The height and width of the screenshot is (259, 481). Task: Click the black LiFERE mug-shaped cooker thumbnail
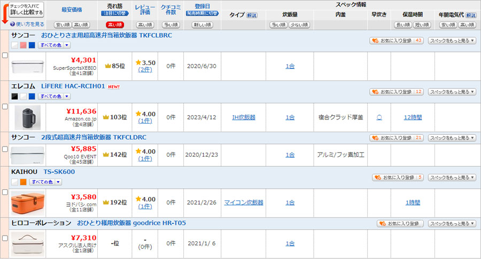coord(28,118)
